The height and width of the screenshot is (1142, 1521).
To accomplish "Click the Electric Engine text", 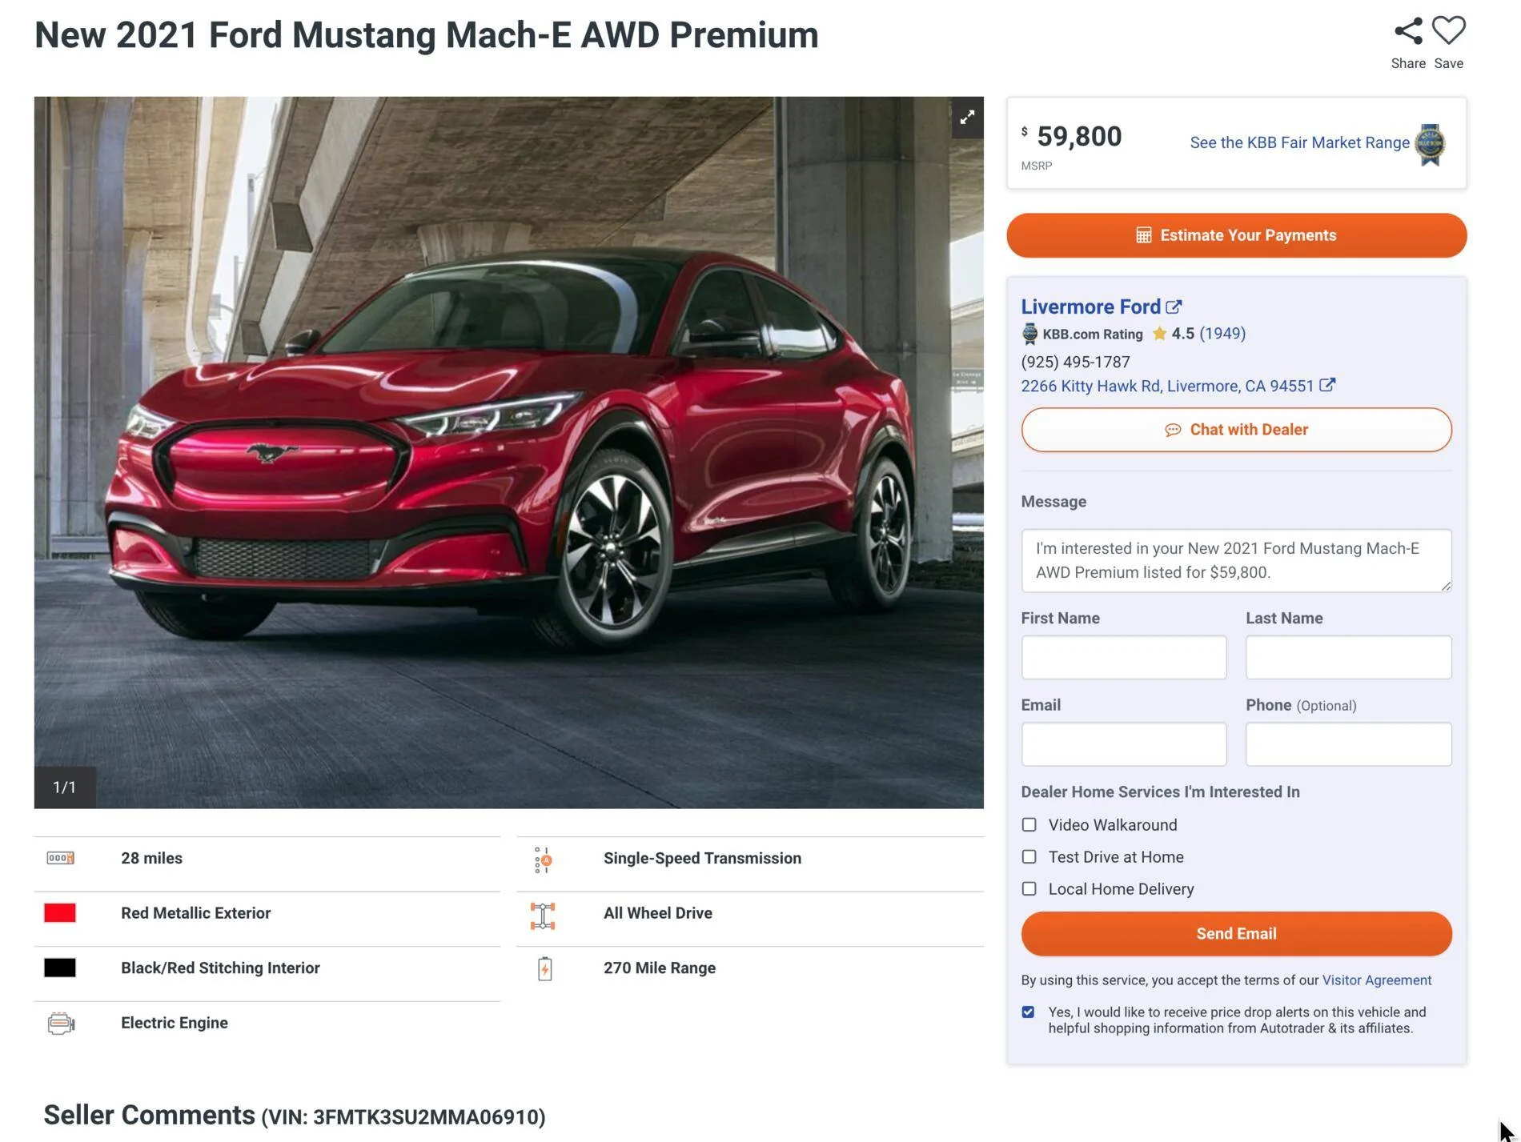I will click(x=175, y=1023).
